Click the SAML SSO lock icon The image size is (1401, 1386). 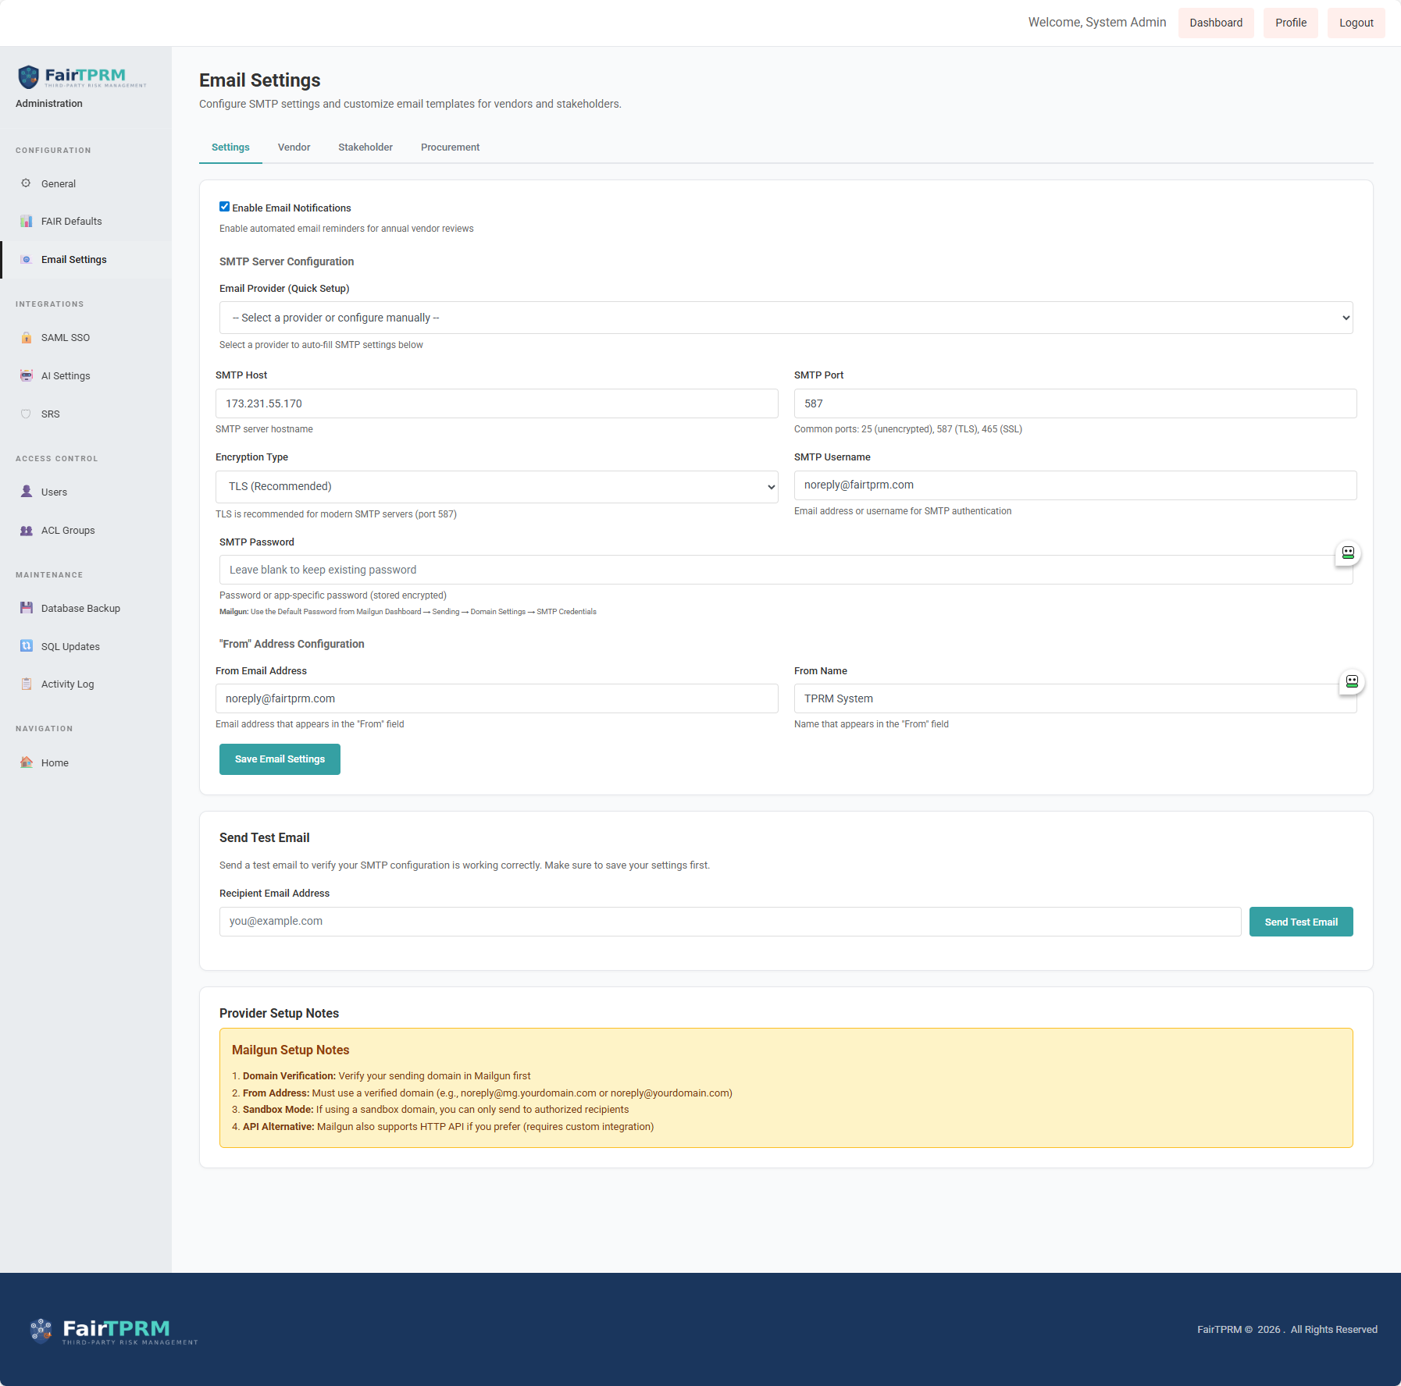[x=26, y=338]
